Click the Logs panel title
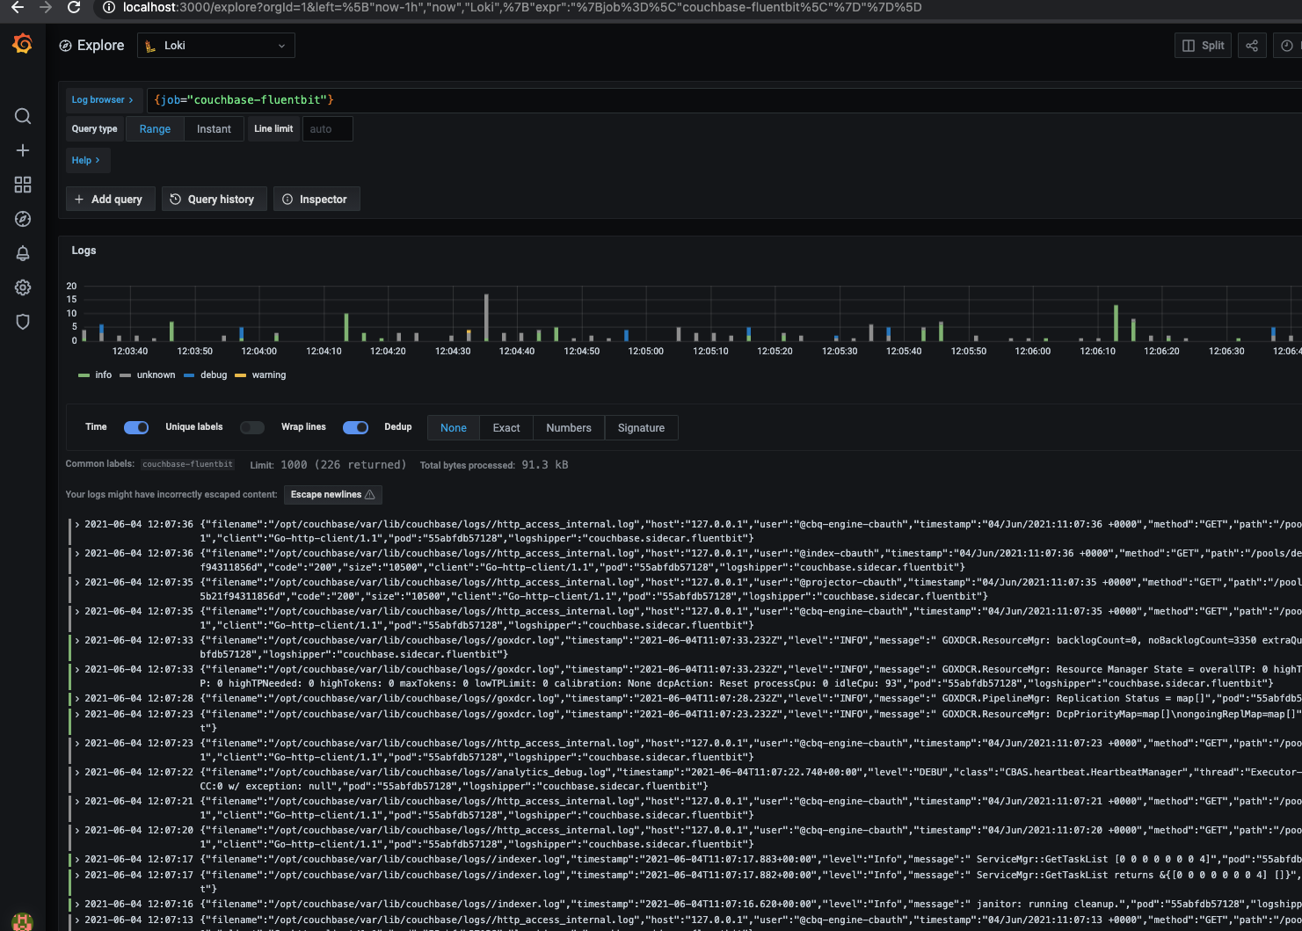The height and width of the screenshot is (931, 1302). [x=84, y=251]
